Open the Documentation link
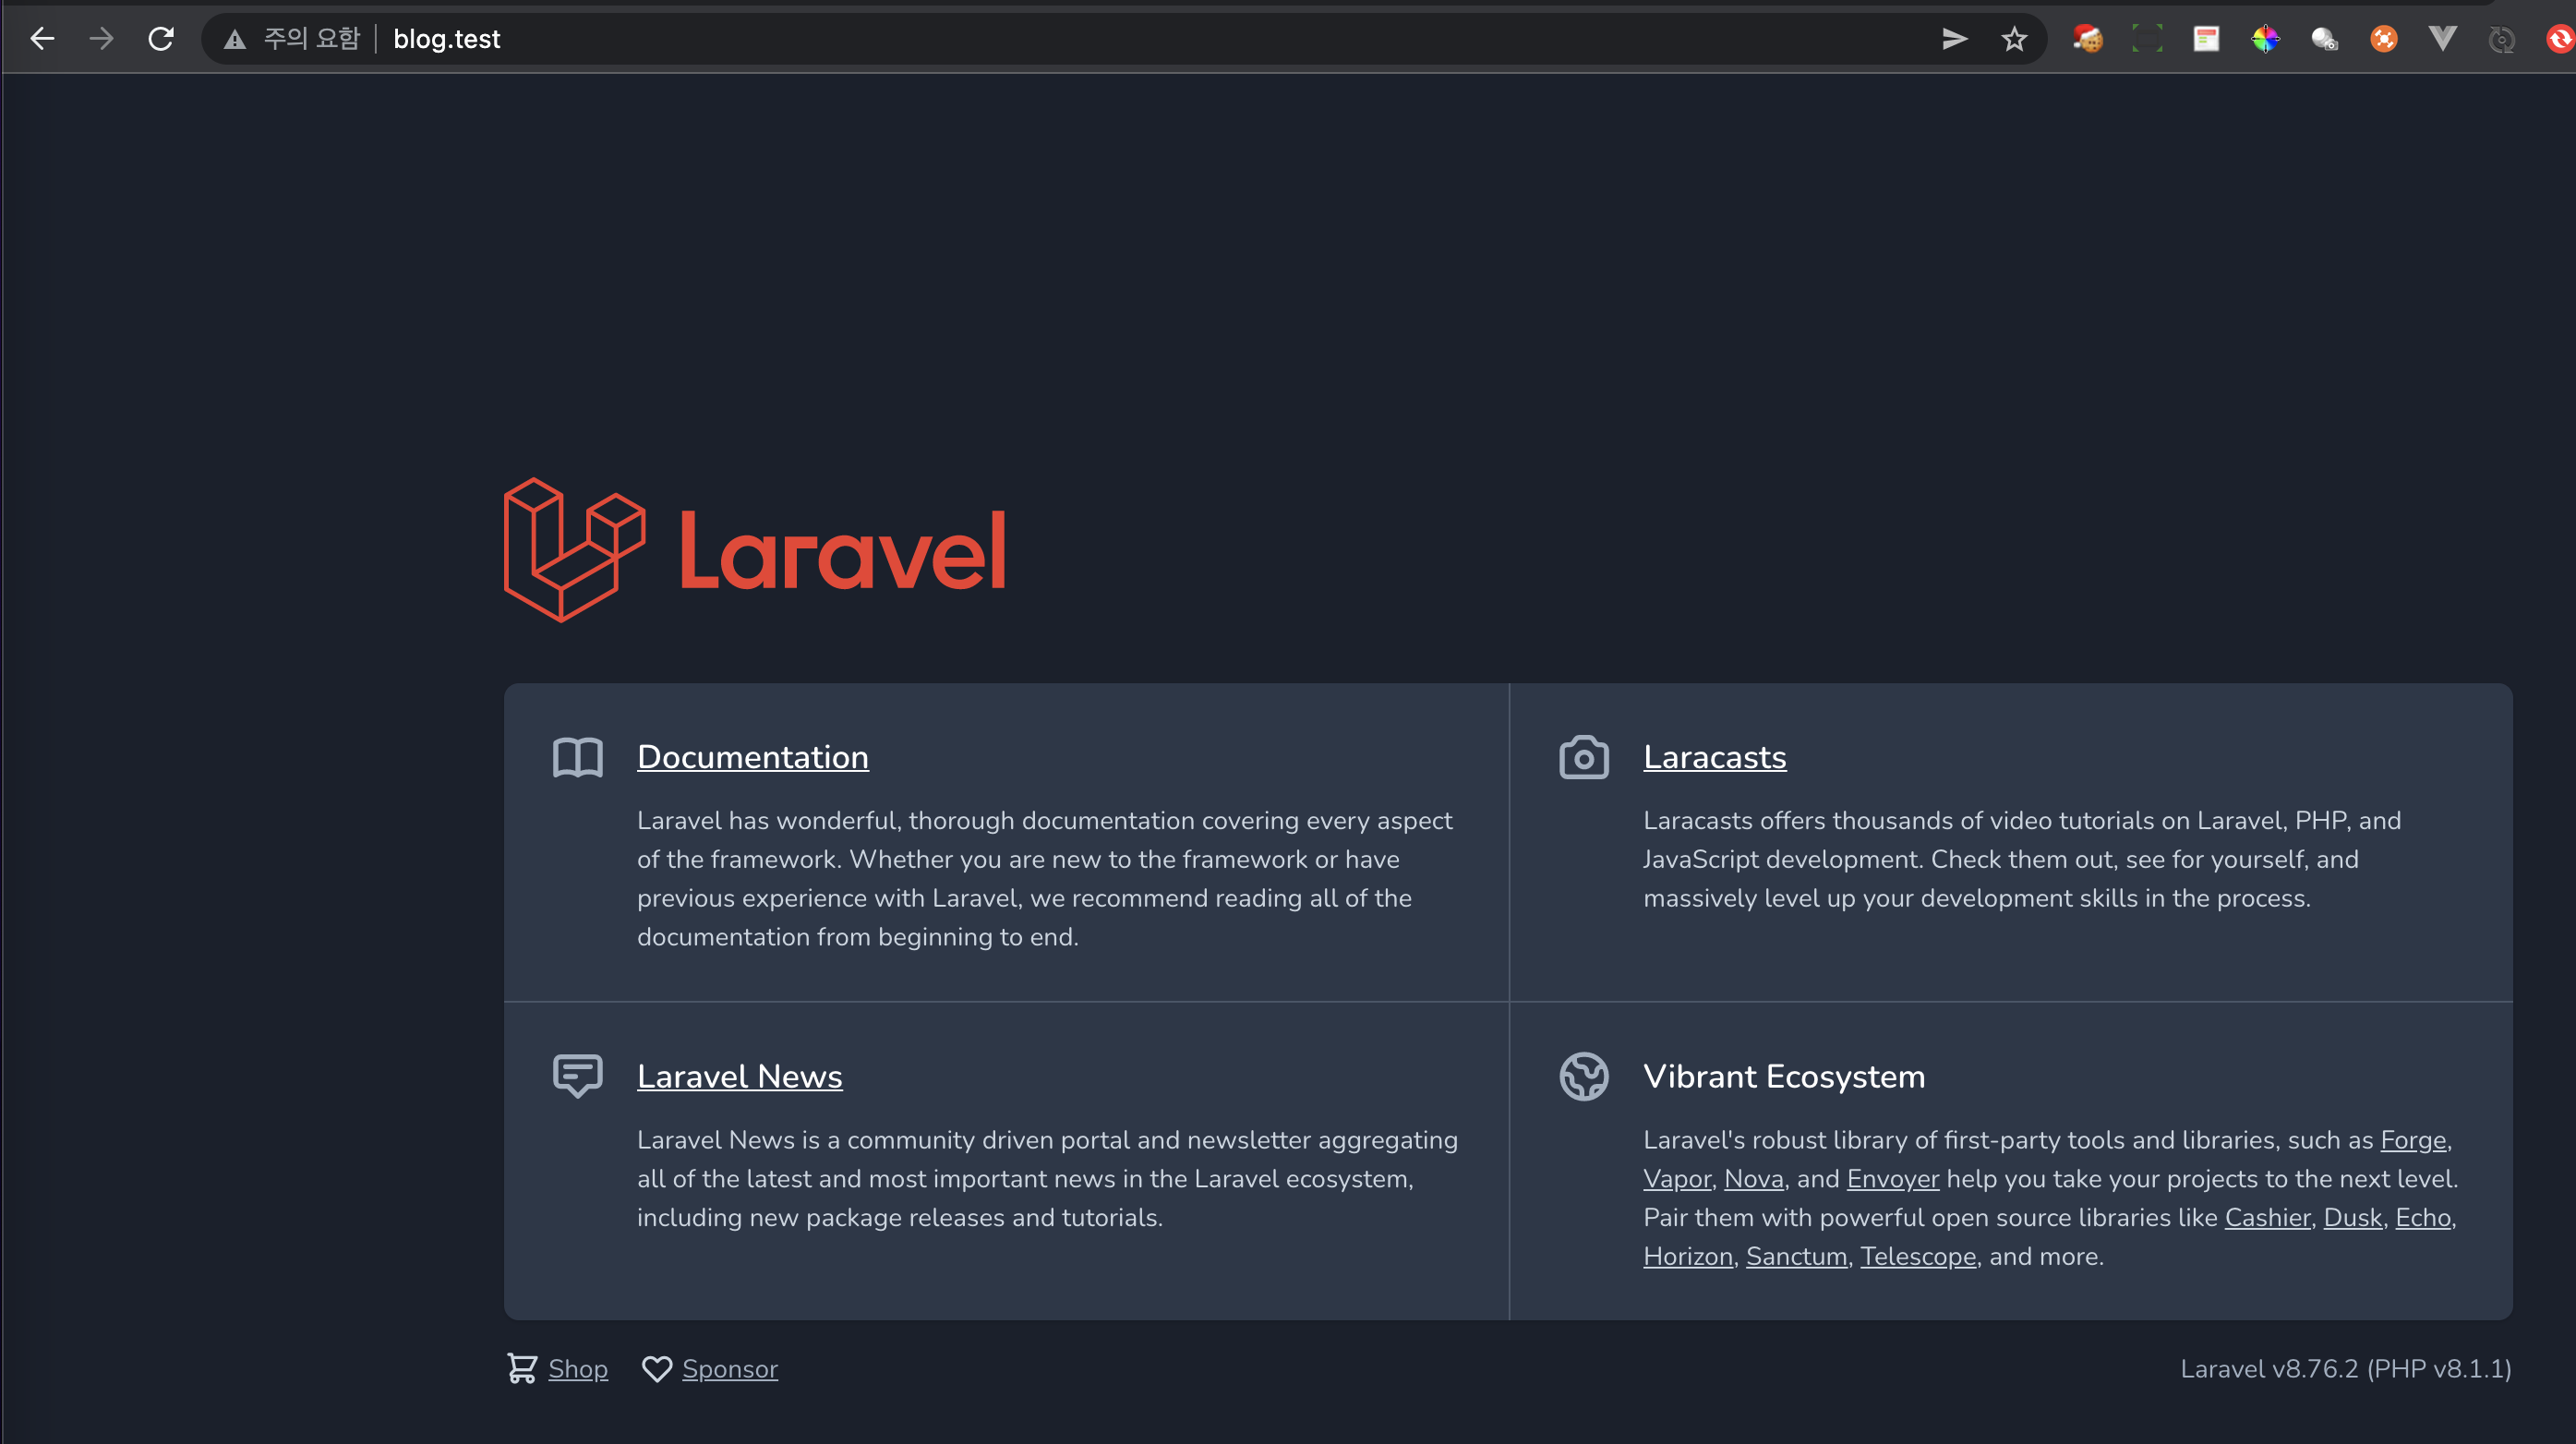The height and width of the screenshot is (1444, 2576). 752,757
